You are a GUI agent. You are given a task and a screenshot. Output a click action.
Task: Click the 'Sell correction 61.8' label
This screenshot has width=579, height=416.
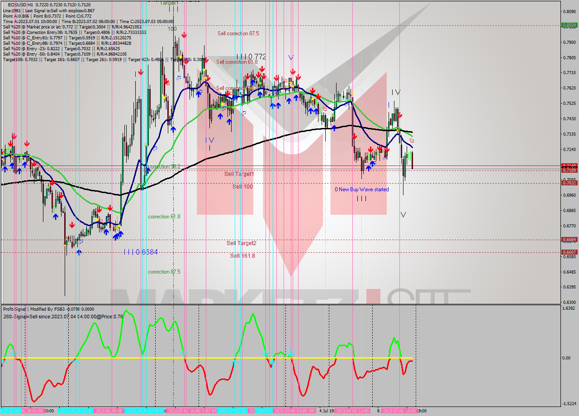click(237, 62)
